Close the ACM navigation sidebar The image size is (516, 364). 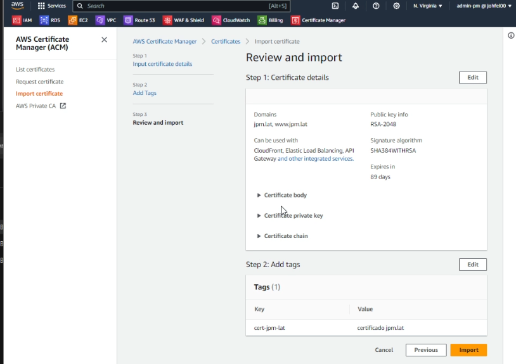(105, 40)
